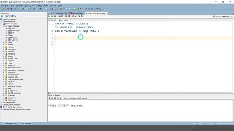234x131 pixels.
Task: Open the Run menu
Action: pos(27,5)
